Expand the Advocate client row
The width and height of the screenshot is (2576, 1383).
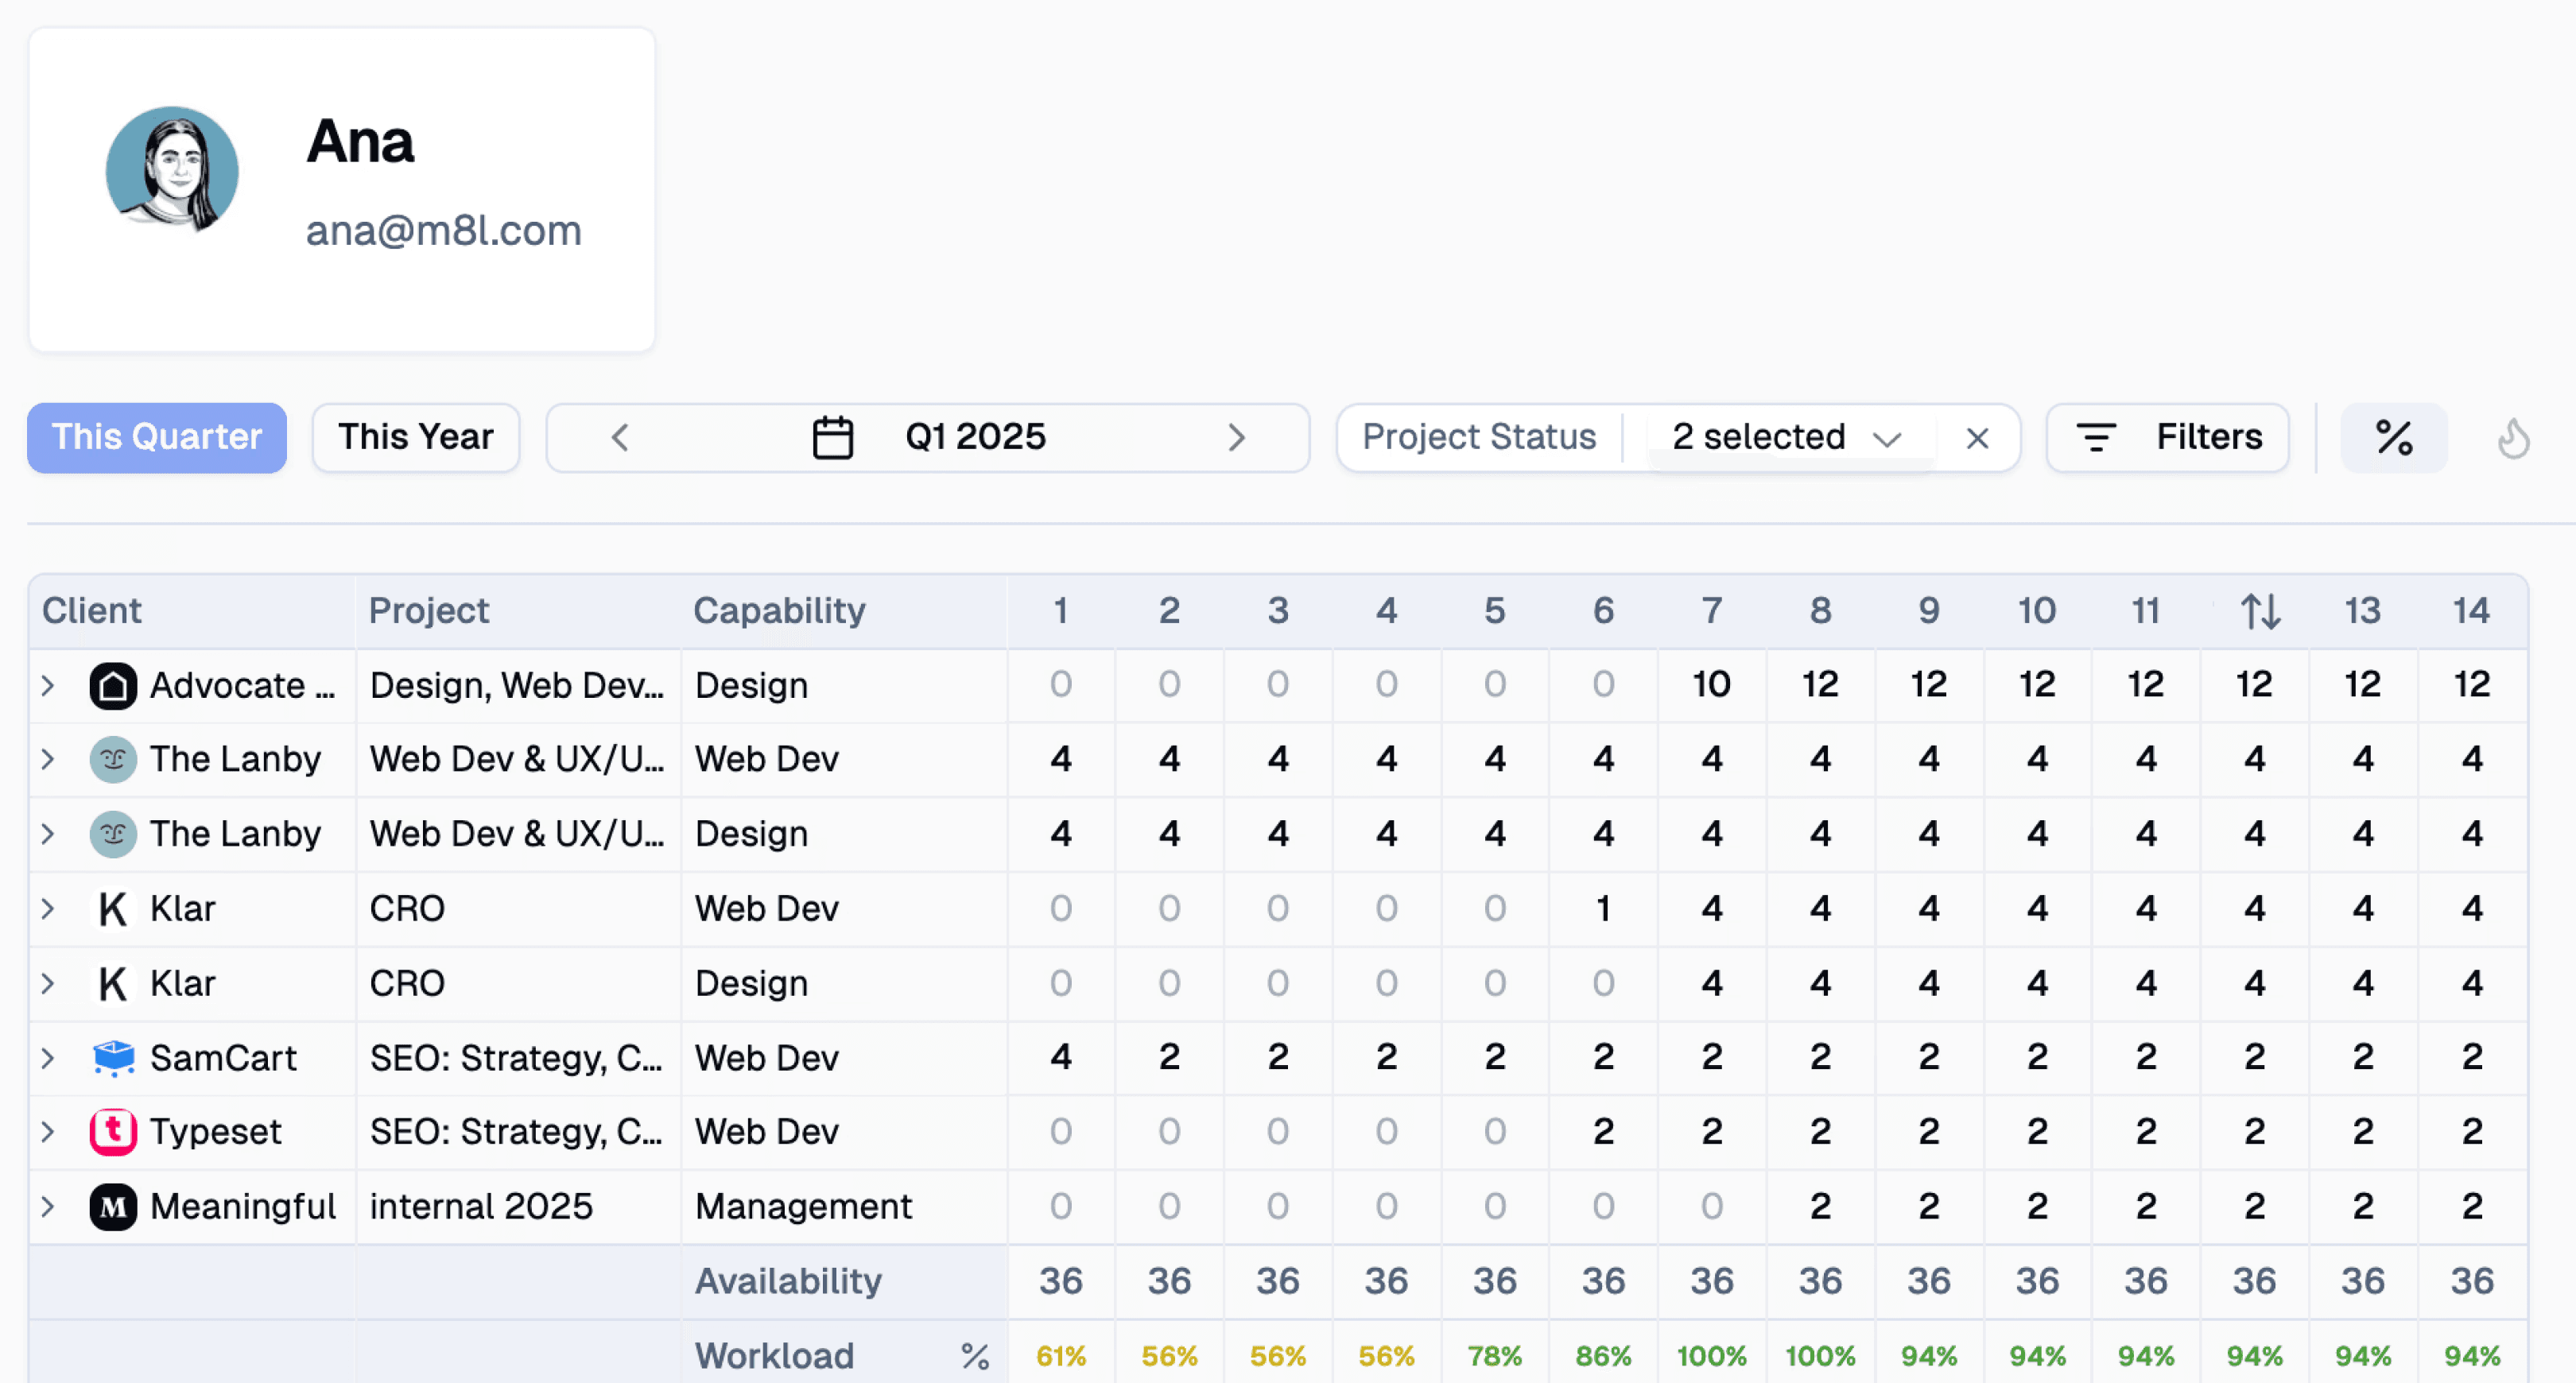coord(48,686)
